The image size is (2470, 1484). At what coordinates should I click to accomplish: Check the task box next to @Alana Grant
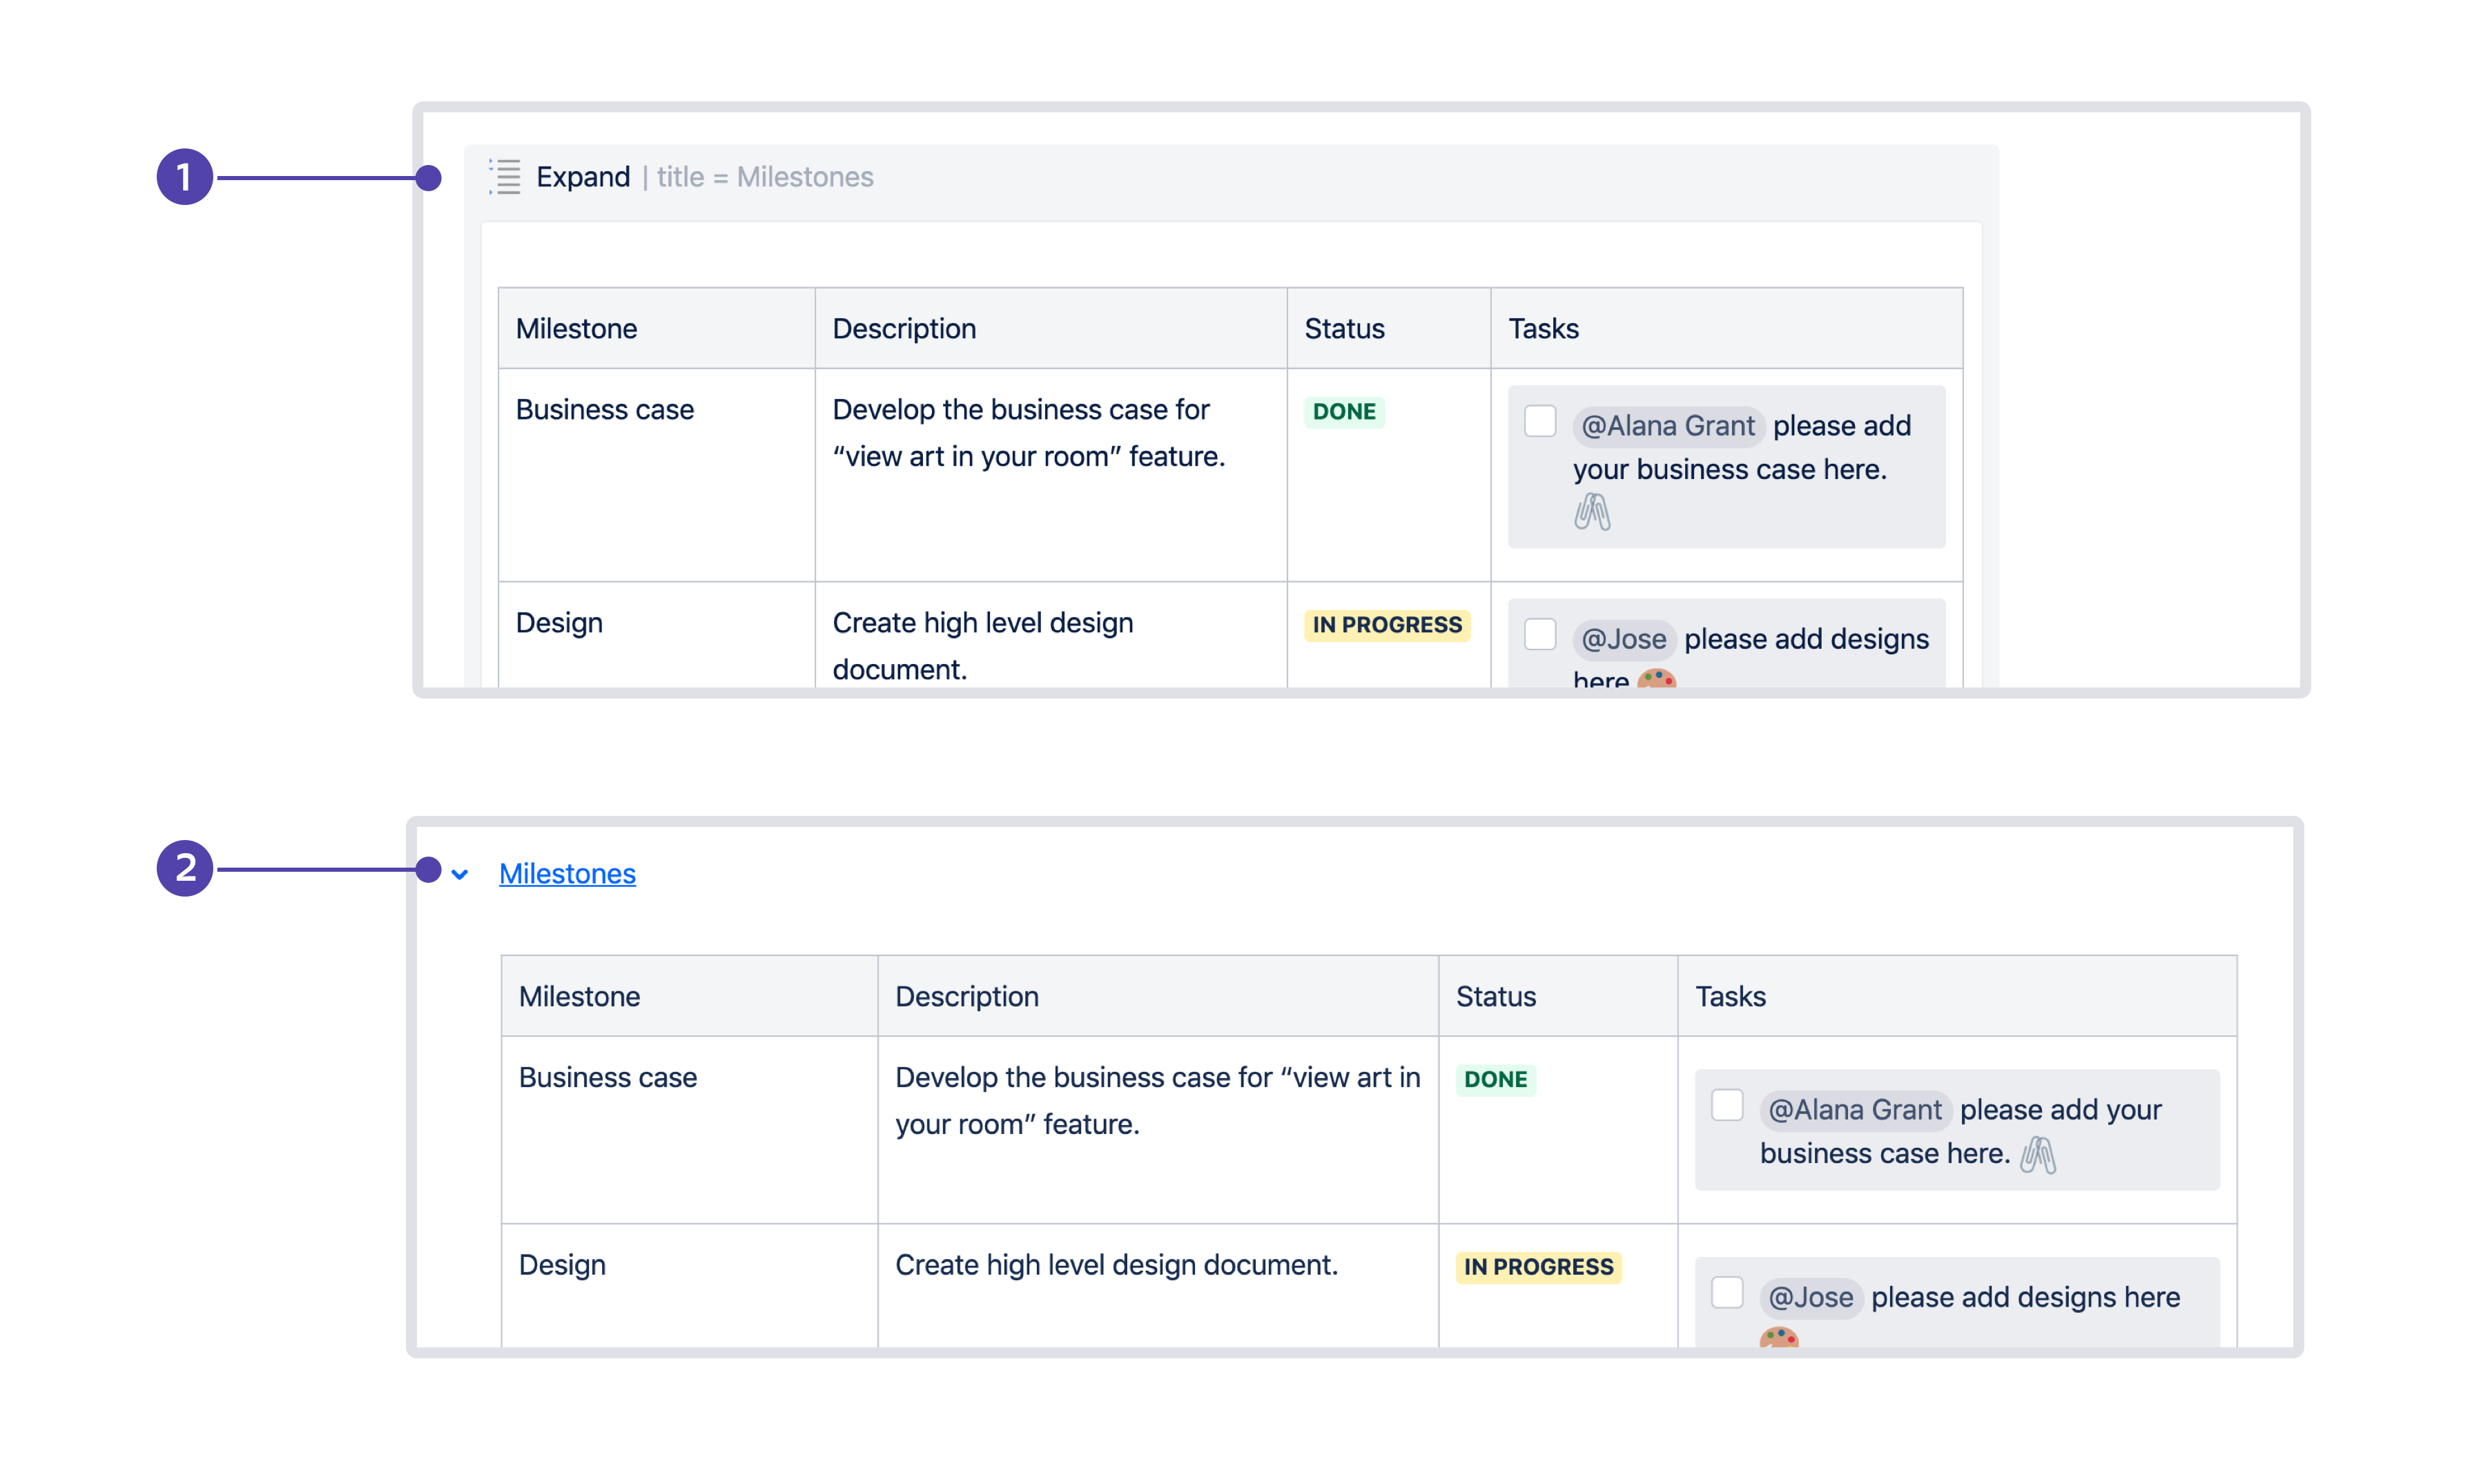point(1540,420)
